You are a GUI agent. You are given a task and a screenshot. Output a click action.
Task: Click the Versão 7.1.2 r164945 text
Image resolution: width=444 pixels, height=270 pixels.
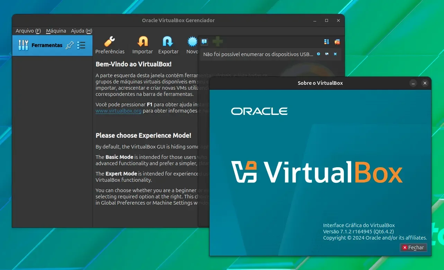click(358, 232)
